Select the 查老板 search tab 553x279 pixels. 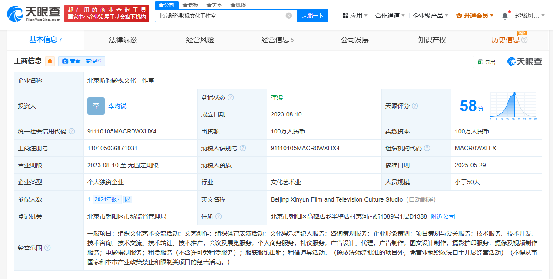[x=190, y=5]
